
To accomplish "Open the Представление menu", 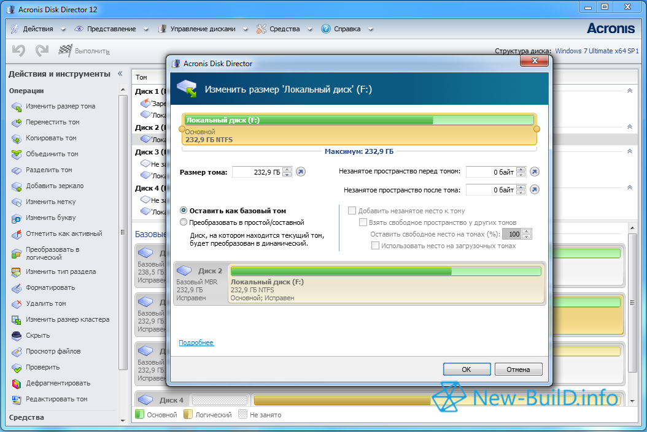I will (111, 29).
